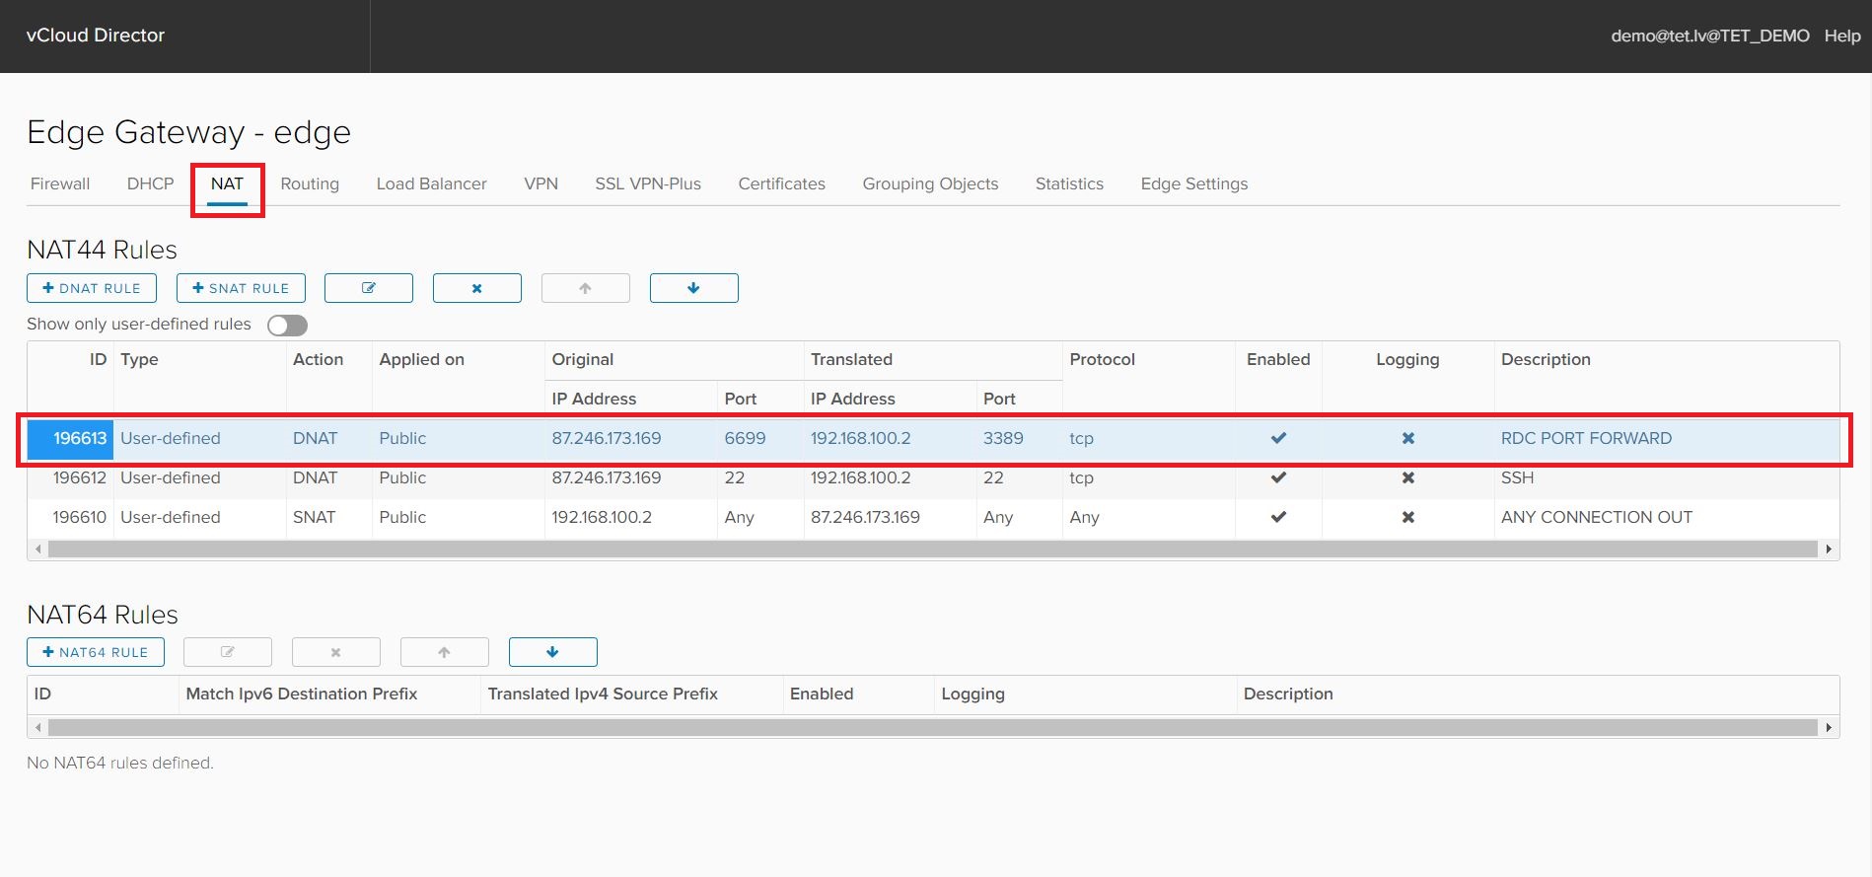Click ANY CONNECTION OUT description
Screen dimensions: 1872x877
pos(1597,517)
